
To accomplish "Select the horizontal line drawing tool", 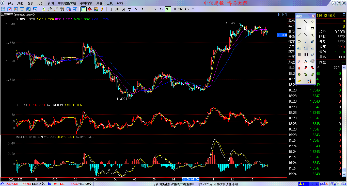I will click(x=299, y=28).
